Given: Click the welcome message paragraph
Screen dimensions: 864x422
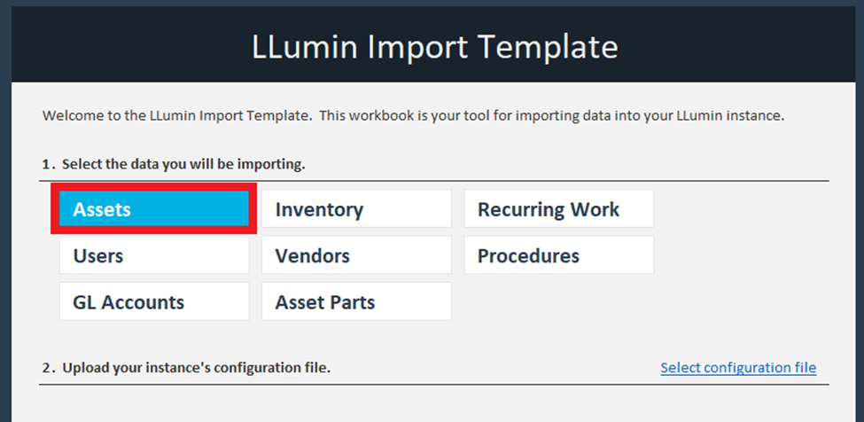Looking at the screenshot, I should [413, 116].
